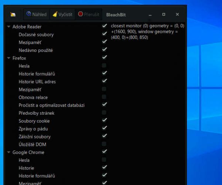Uncheck the Zprávy o pádu checkbox
222x185 pixels.
(105, 128)
